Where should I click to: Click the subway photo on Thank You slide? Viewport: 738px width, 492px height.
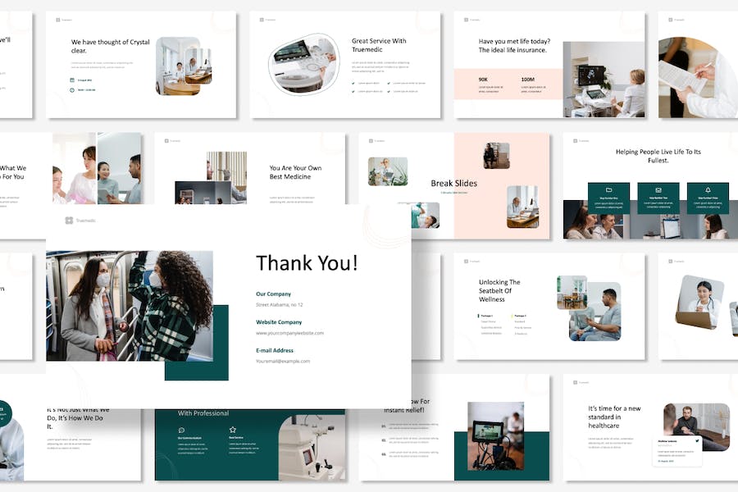pyautogui.click(x=130, y=306)
